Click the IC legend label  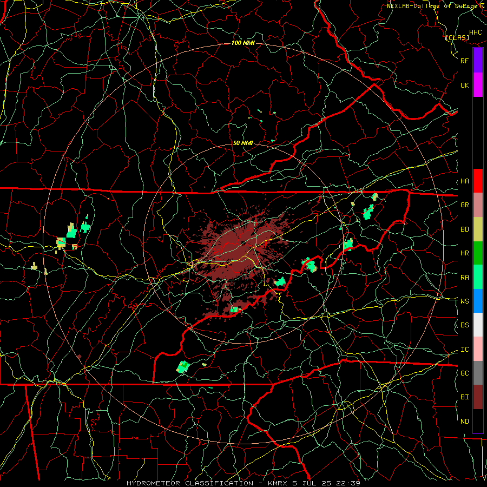tap(465, 350)
